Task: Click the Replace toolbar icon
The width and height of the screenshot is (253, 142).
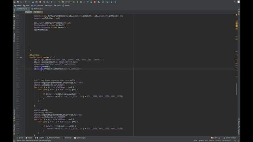Action: [47, 2]
